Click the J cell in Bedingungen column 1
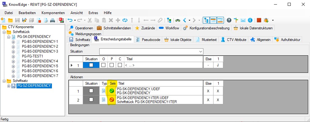310x122 pixels. click(x=218, y=65)
